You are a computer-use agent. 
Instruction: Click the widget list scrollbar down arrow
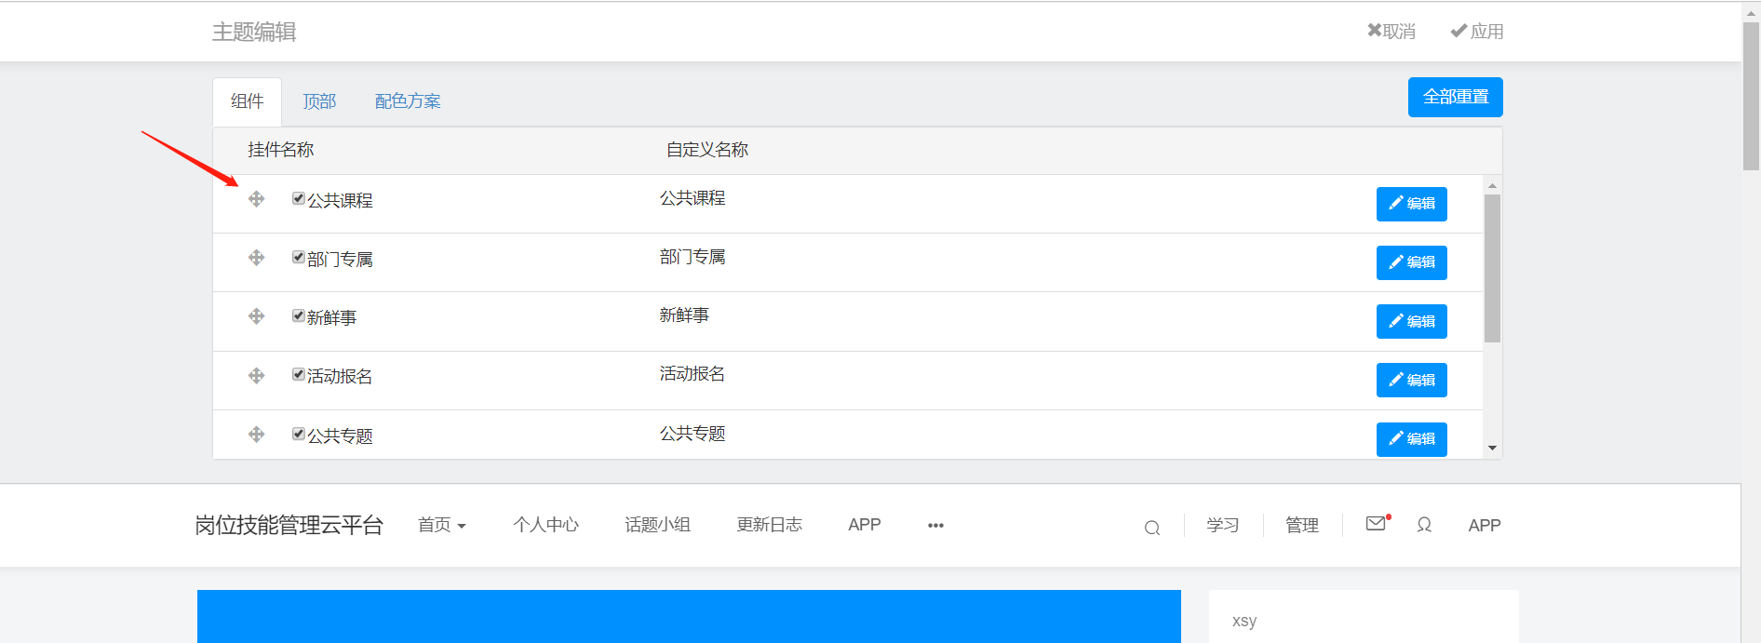click(x=1493, y=449)
